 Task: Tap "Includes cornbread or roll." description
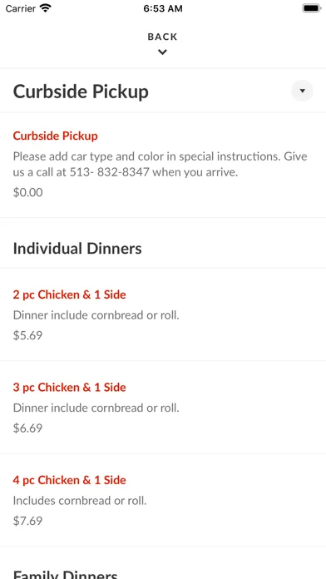pos(80,501)
